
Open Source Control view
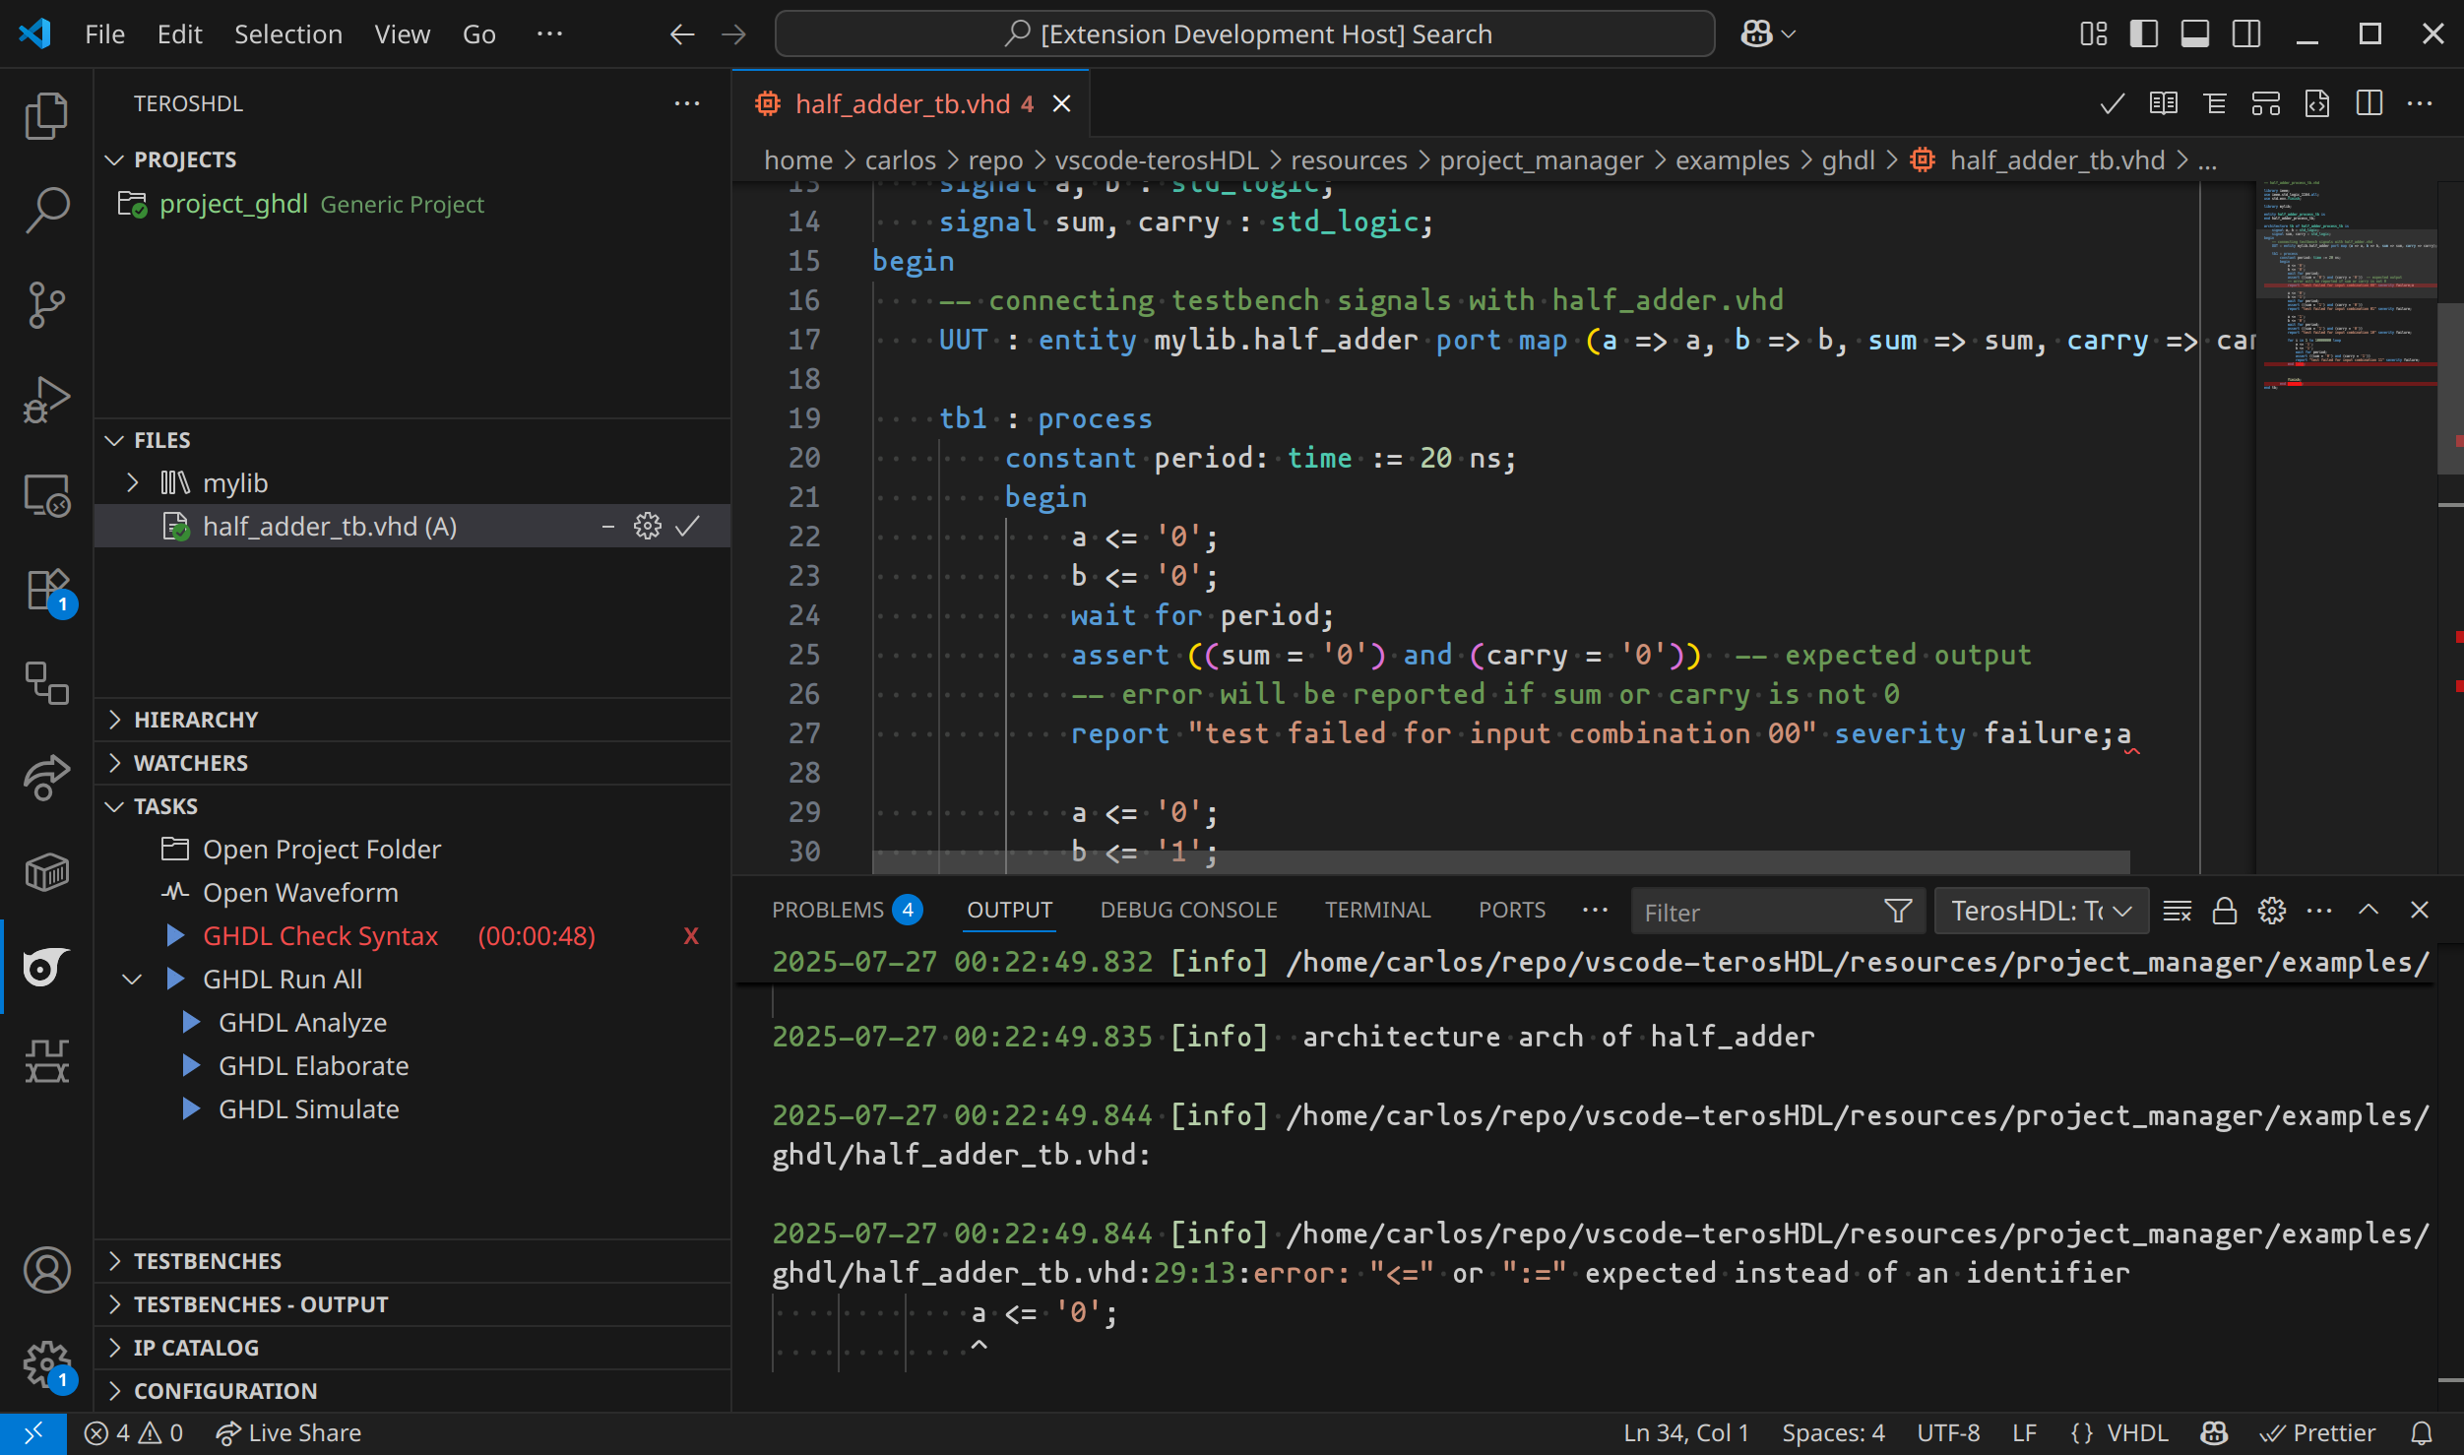point(46,304)
